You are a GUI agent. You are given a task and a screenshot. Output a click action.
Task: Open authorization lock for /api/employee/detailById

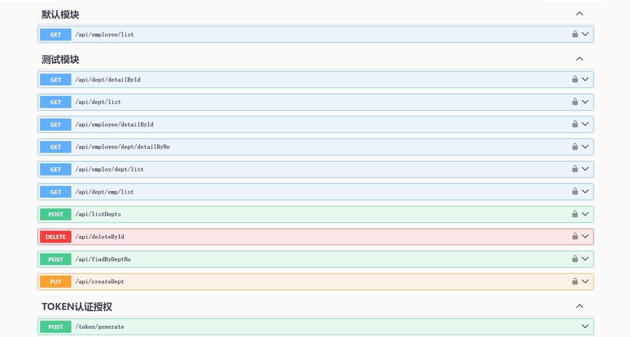[575, 124]
